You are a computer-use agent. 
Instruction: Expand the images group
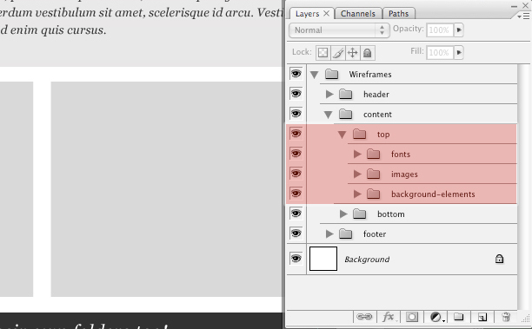357,174
